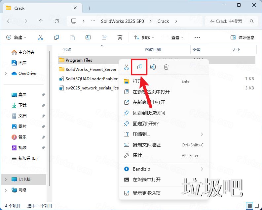This screenshot has height=210, width=262.
Task: Go back with the left arrow
Action: (x=9, y=21)
